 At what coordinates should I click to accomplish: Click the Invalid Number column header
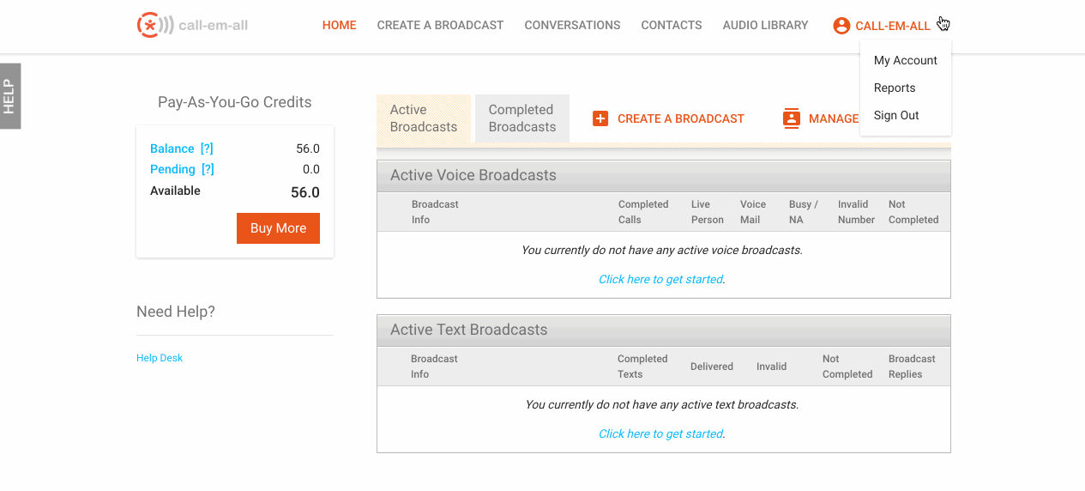click(x=857, y=212)
